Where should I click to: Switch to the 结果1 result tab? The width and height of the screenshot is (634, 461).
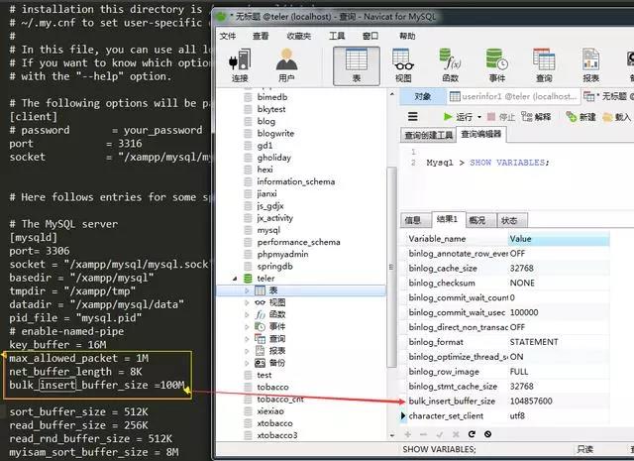tap(447, 219)
